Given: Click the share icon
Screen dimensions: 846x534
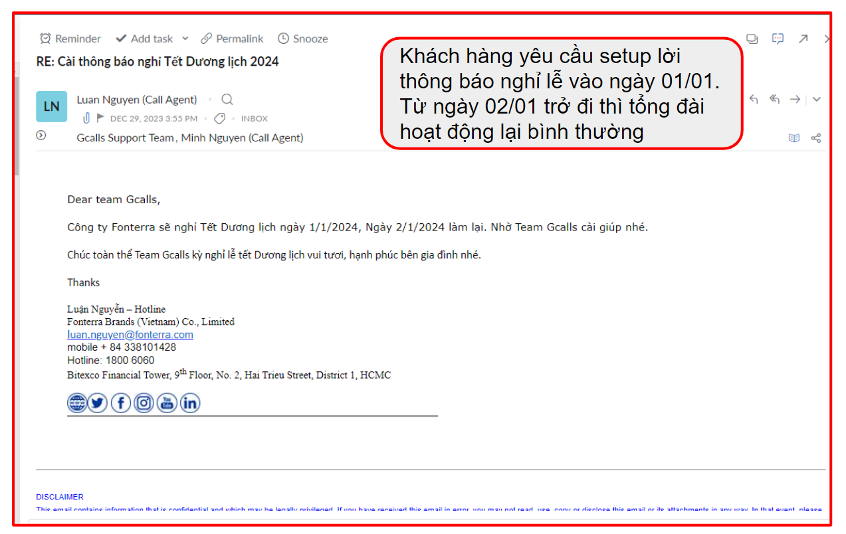Looking at the screenshot, I should (x=816, y=138).
